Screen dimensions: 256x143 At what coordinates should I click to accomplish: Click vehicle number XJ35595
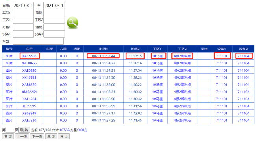pos(30,106)
